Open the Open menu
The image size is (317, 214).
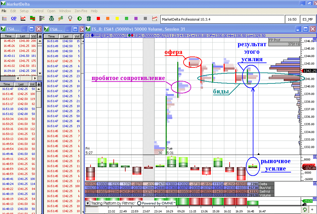[51, 11]
